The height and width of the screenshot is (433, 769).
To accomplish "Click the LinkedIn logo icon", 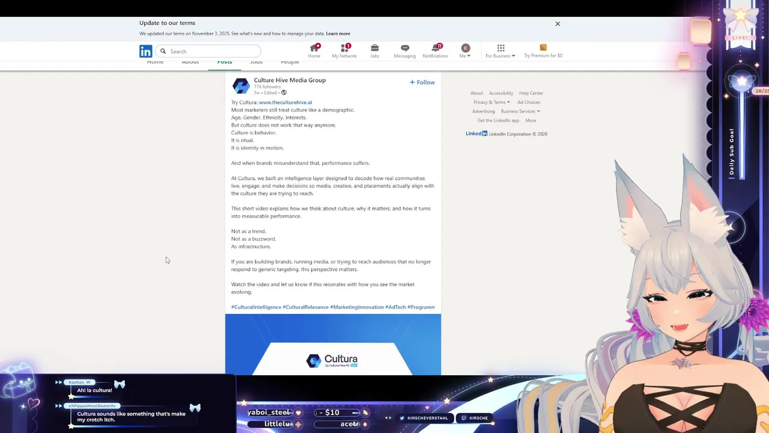I will pos(145,52).
